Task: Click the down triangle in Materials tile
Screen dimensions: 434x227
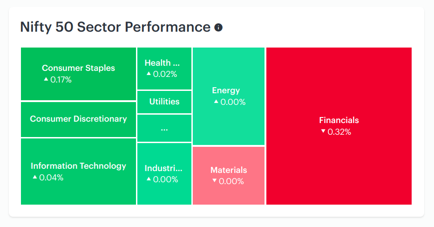Action: click(x=215, y=181)
